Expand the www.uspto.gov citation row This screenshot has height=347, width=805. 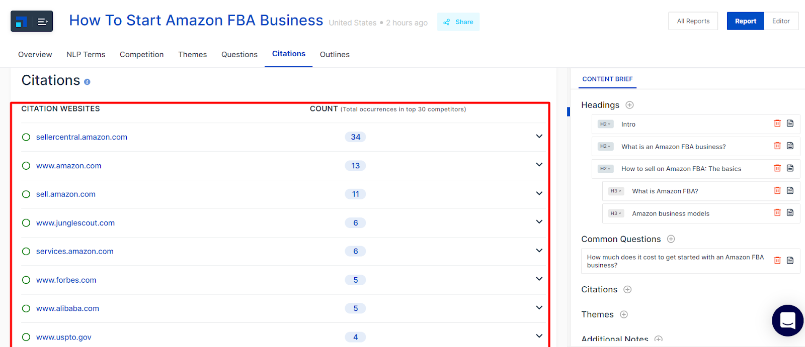point(539,336)
